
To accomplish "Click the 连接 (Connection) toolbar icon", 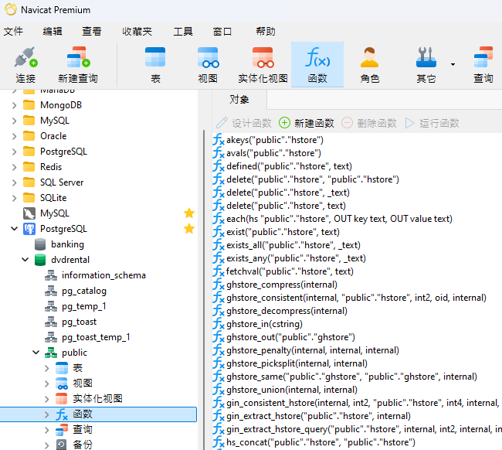I will click(25, 65).
